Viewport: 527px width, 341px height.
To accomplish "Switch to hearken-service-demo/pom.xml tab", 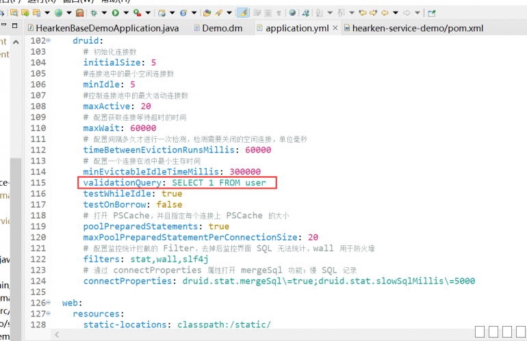I will 417,28.
